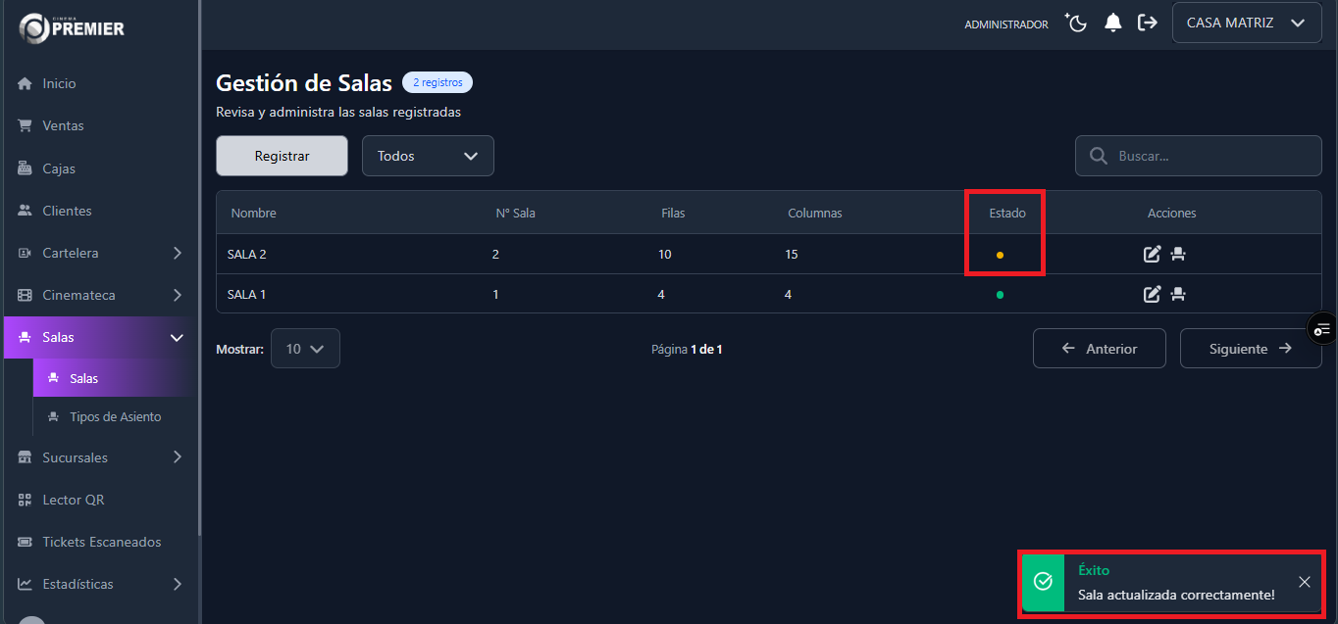Open Tipos de Asiento submenu item

pyautogui.click(x=115, y=417)
